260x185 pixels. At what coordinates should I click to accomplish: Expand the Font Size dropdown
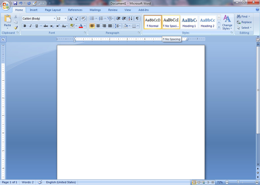(65, 18)
